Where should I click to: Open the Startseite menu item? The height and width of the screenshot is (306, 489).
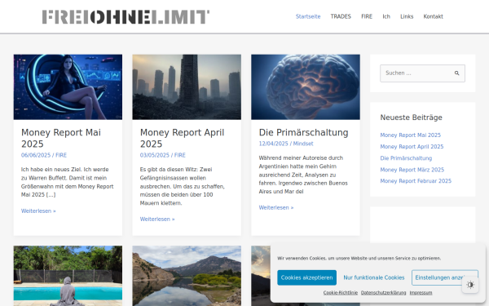click(308, 16)
